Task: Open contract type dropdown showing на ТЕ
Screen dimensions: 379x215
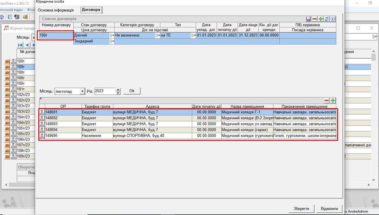Action: [x=193, y=35]
